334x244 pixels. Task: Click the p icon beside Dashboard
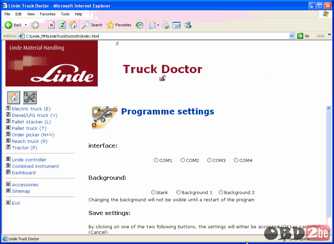click(8, 172)
